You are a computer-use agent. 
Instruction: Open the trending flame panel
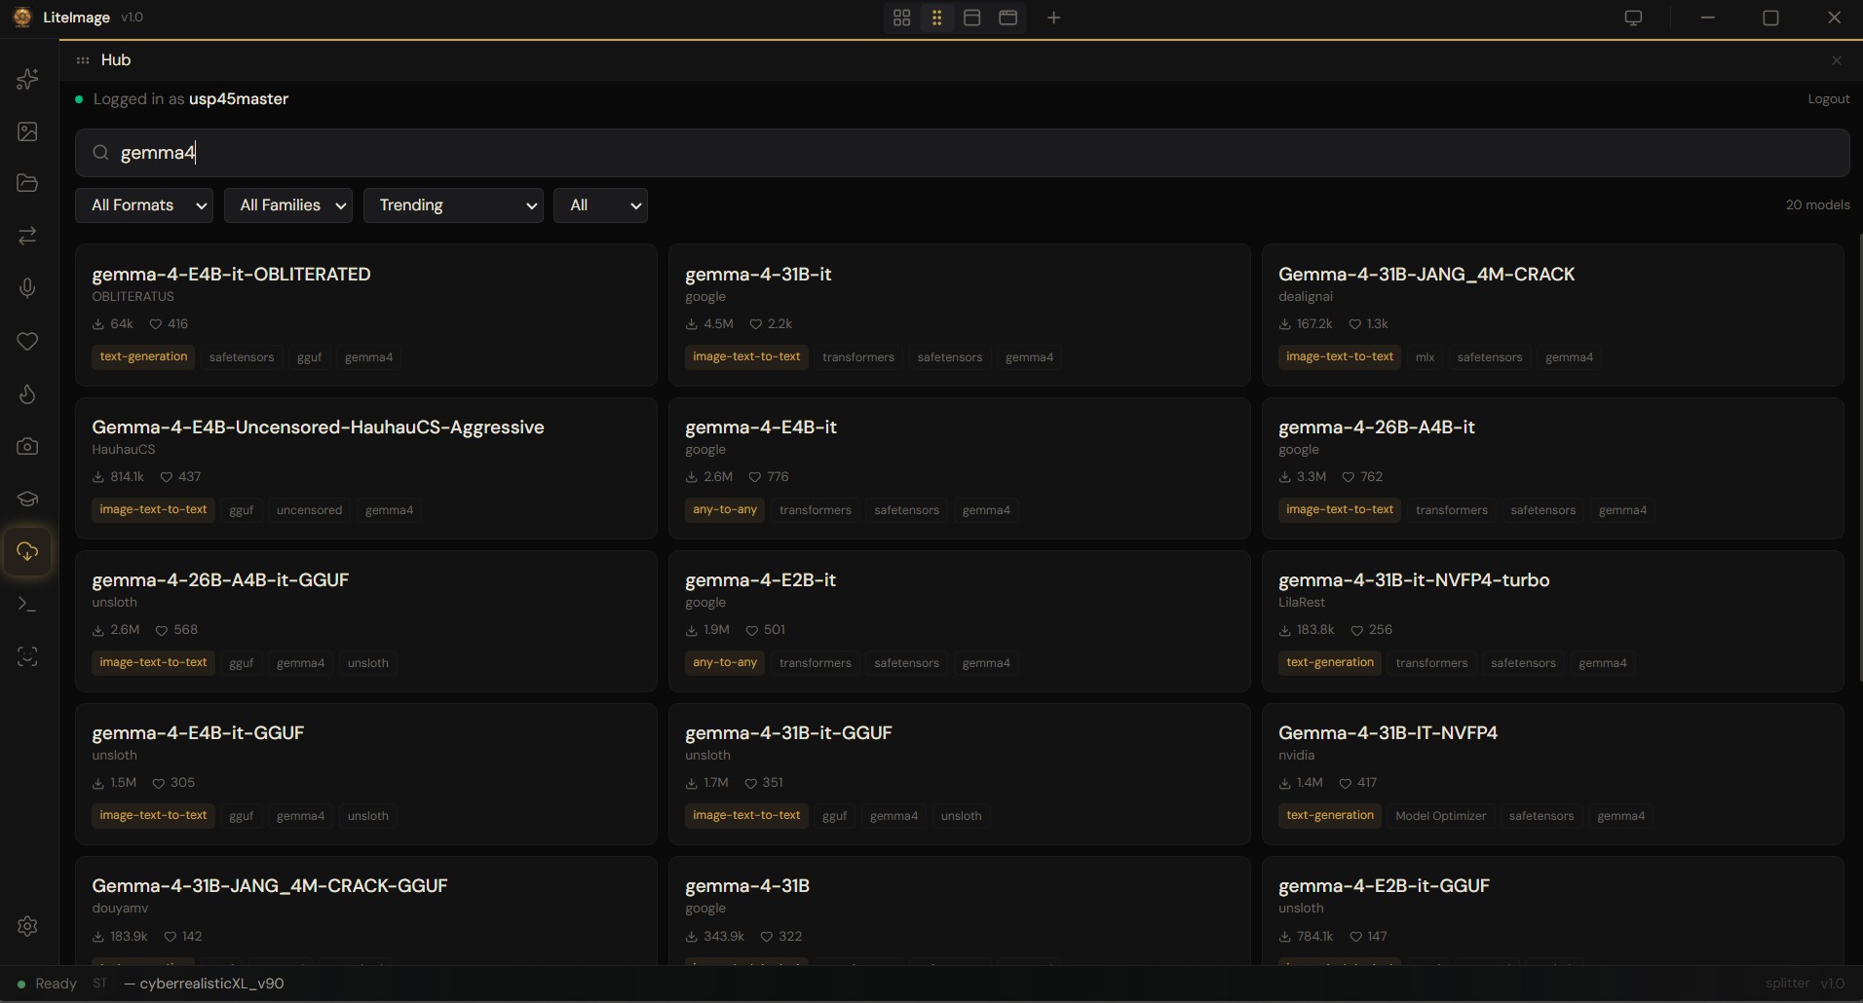click(x=25, y=393)
